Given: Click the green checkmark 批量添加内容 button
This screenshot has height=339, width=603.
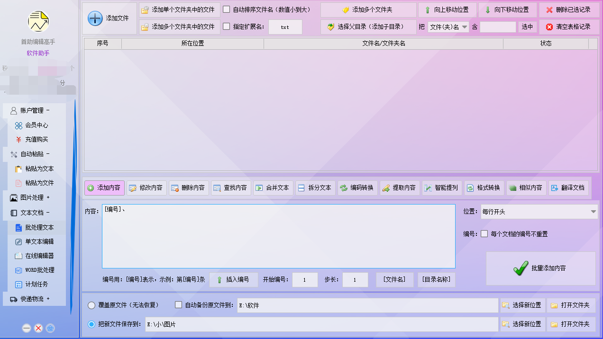Looking at the screenshot, I should (540, 268).
